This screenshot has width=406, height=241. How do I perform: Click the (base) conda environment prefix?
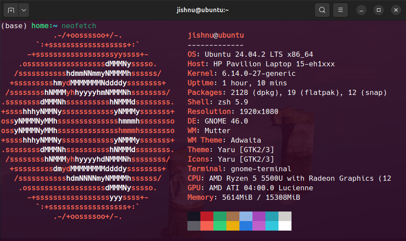pos(14,26)
